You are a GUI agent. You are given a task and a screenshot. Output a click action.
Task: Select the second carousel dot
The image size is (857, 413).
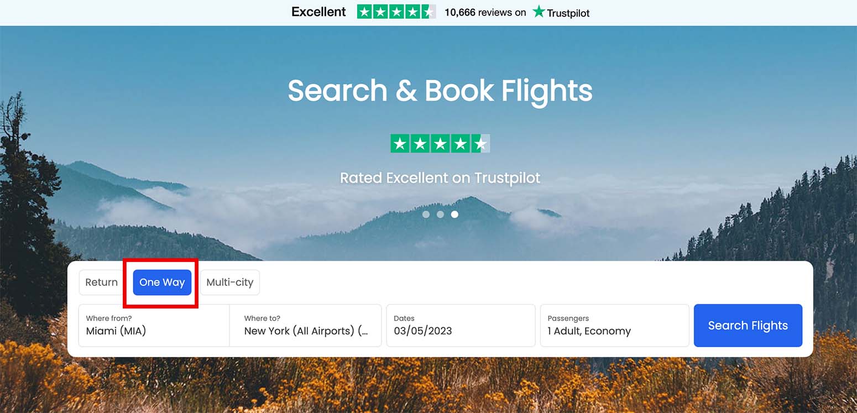coord(440,215)
